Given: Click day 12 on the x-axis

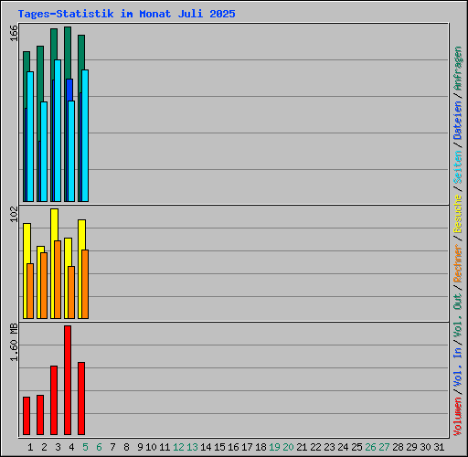Looking at the screenshot, I should pos(178,447).
